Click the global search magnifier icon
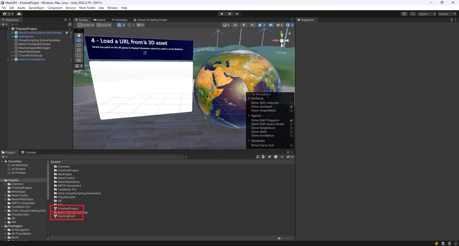 pos(413,14)
